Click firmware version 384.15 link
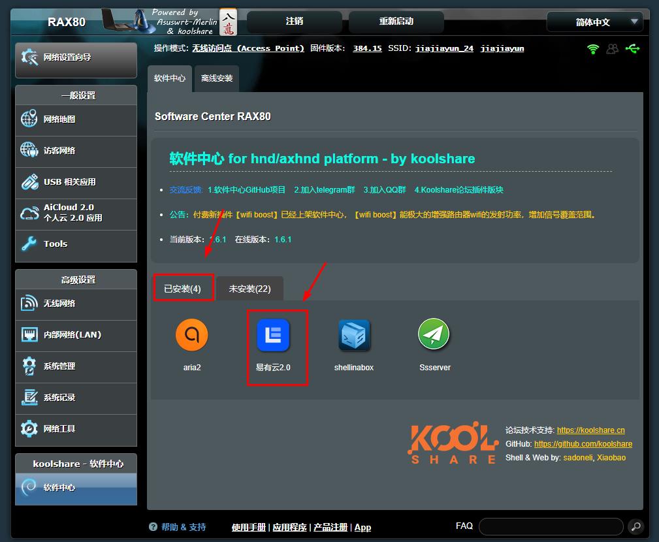 [x=367, y=48]
